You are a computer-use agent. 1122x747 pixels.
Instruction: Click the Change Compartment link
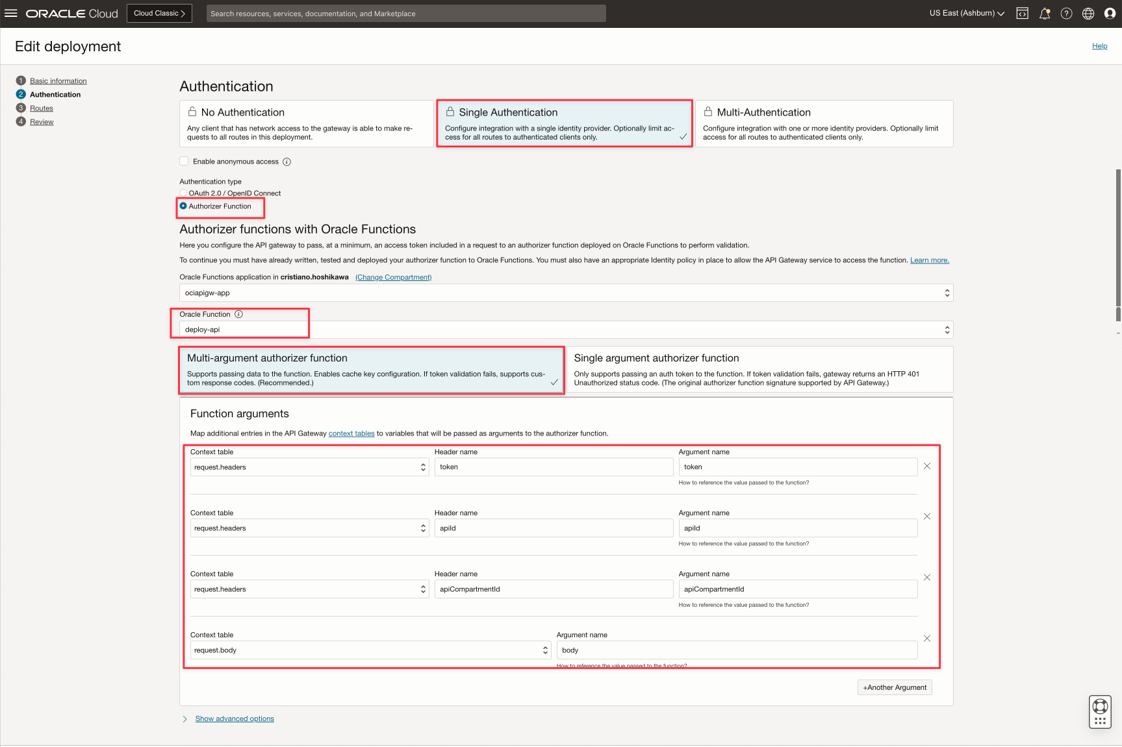pyautogui.click(x=393, y=277)
